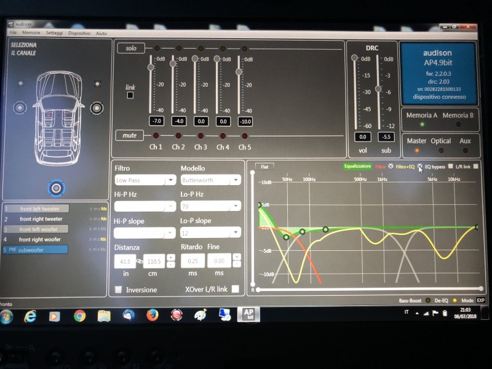The image size is (492, 369).
Task: Click the Ritardo ms delay field
Action: 192,261
